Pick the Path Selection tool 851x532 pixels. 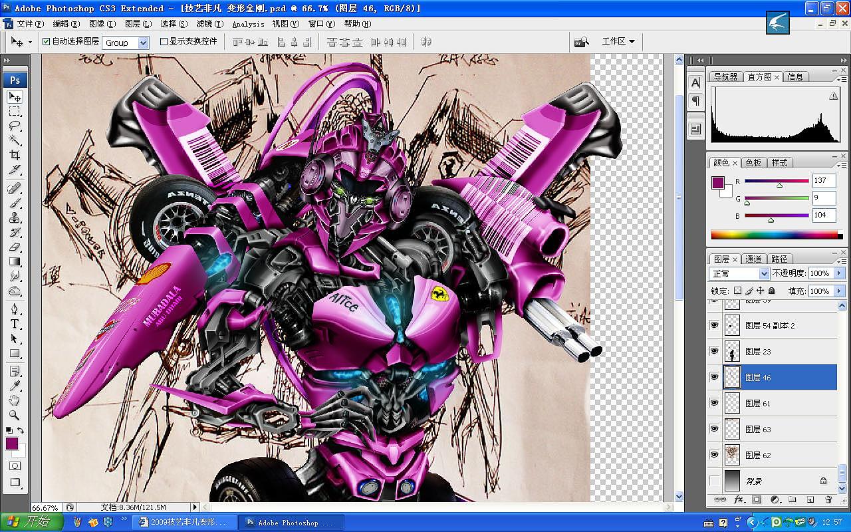click(x=15, y=339)
